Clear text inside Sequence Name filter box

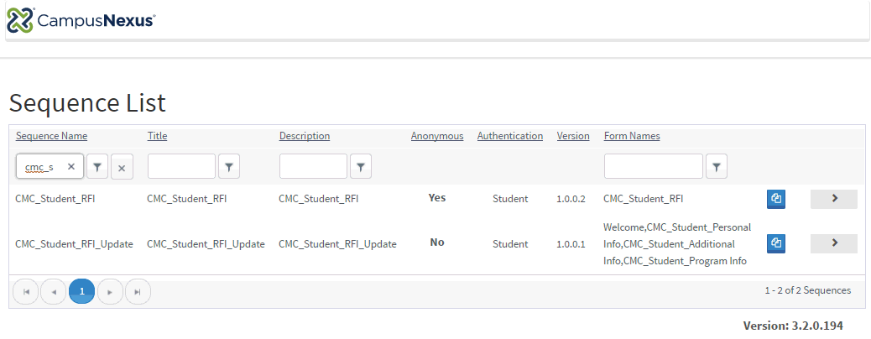[x=71, y=167]
